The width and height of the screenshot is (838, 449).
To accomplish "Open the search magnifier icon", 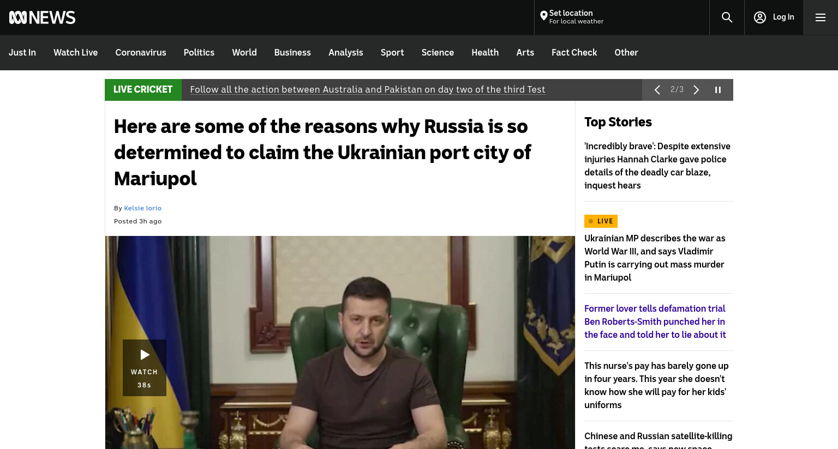I will tap(727, 17).
